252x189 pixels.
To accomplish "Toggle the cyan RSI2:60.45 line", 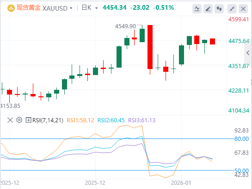I will (111, 120).
